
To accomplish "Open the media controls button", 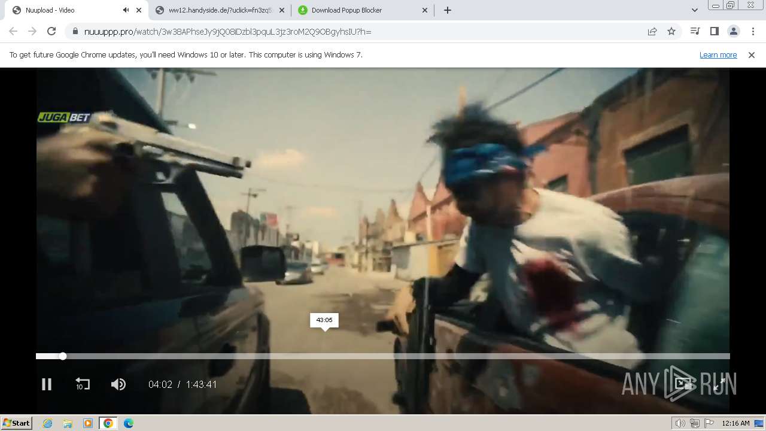I will click(695, 31).
